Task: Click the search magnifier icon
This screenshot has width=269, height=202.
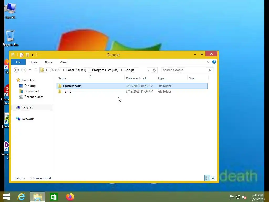Action: pos(210,70)
